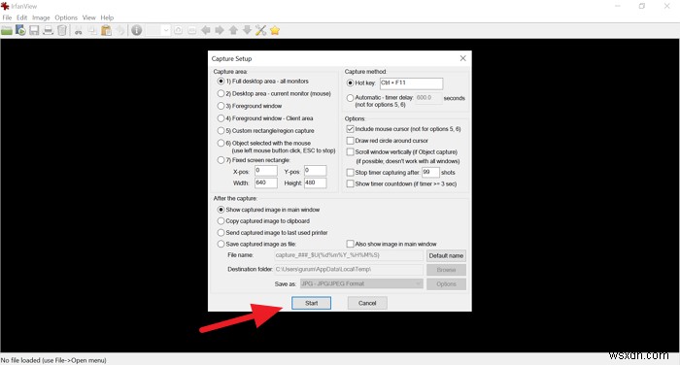Select Foreground window - Client area option
The width and height of the screenshot is (680, 365).
[x=265, y=118]
